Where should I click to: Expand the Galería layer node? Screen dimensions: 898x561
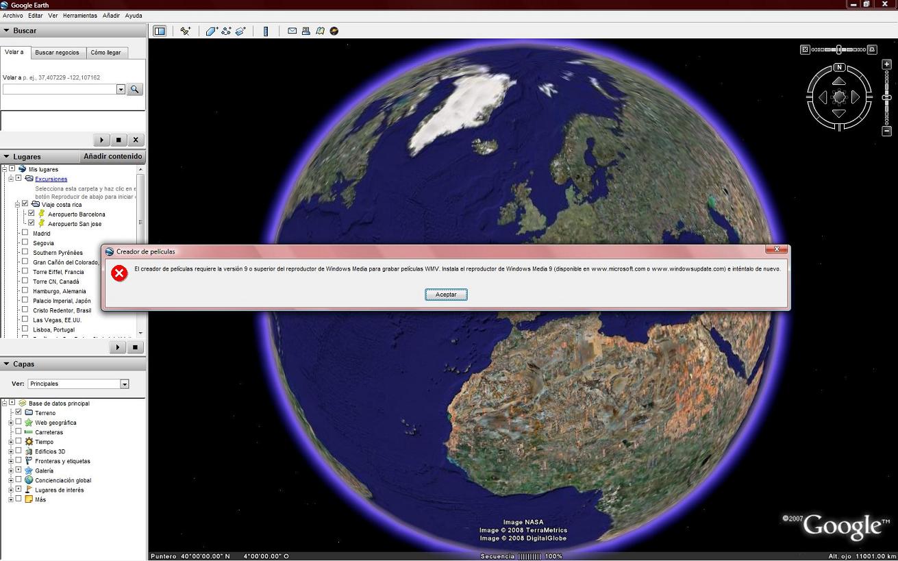pyautogui.click(x=11, y=471)
